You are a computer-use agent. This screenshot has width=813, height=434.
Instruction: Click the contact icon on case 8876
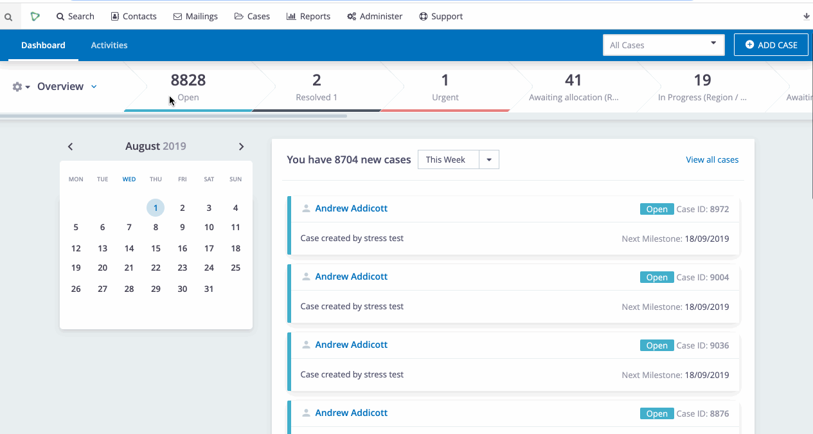tap(306, 413)
